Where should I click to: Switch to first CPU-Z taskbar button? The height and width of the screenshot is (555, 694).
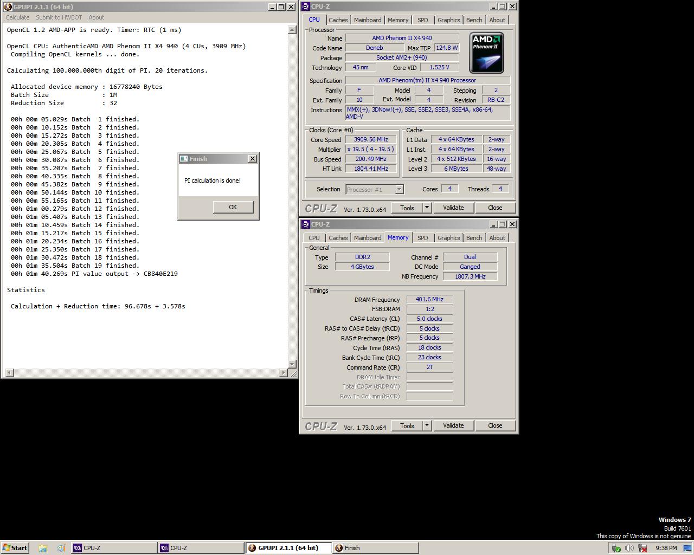pos(114,548)
